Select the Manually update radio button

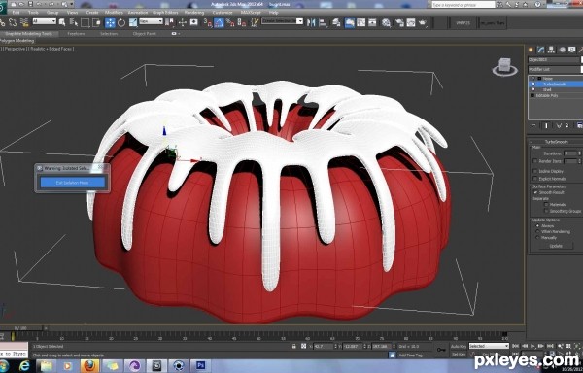(x=537, y=237)
